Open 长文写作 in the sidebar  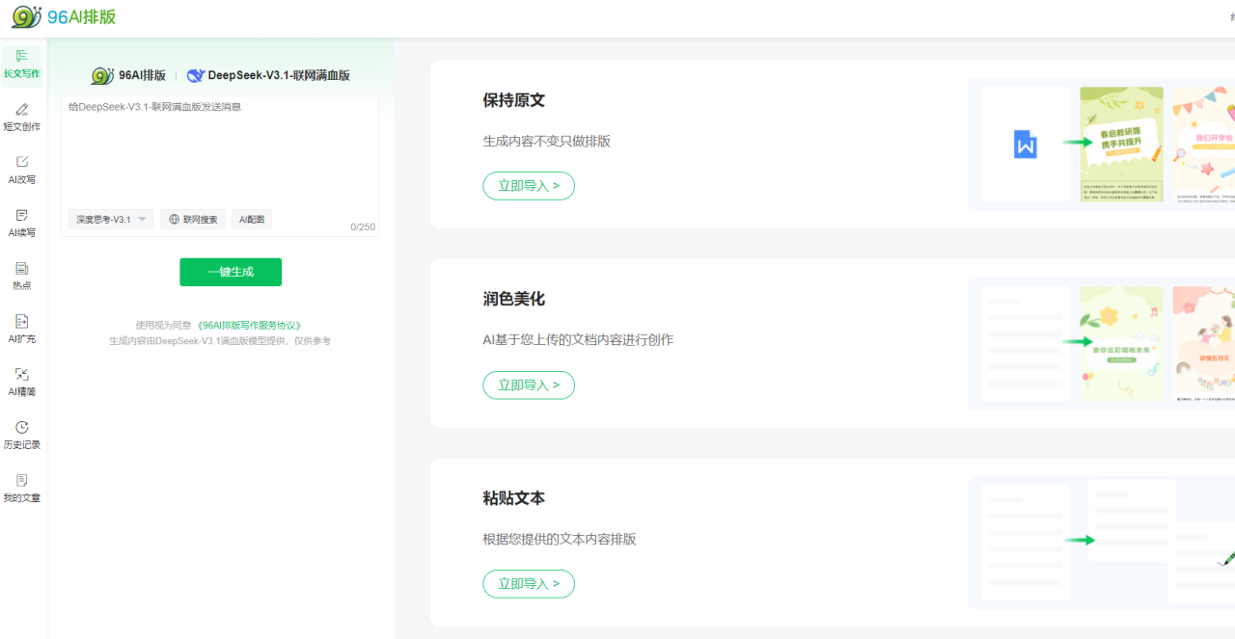pyautogui.click(x=22, y=64)
